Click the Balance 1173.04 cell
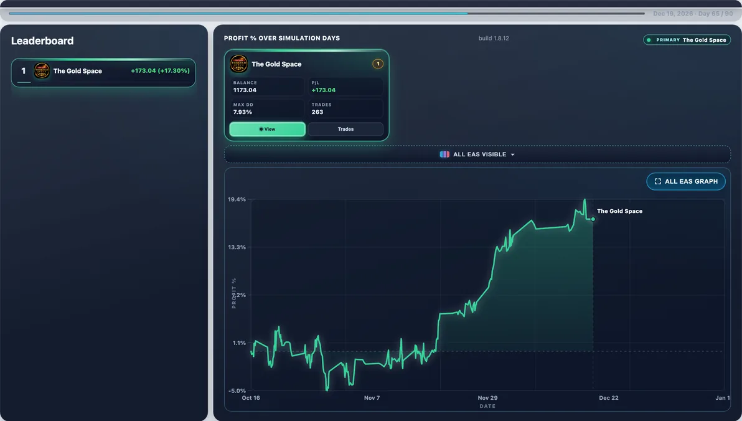Viewport: 742px width, 421px height. click(267, 87)
